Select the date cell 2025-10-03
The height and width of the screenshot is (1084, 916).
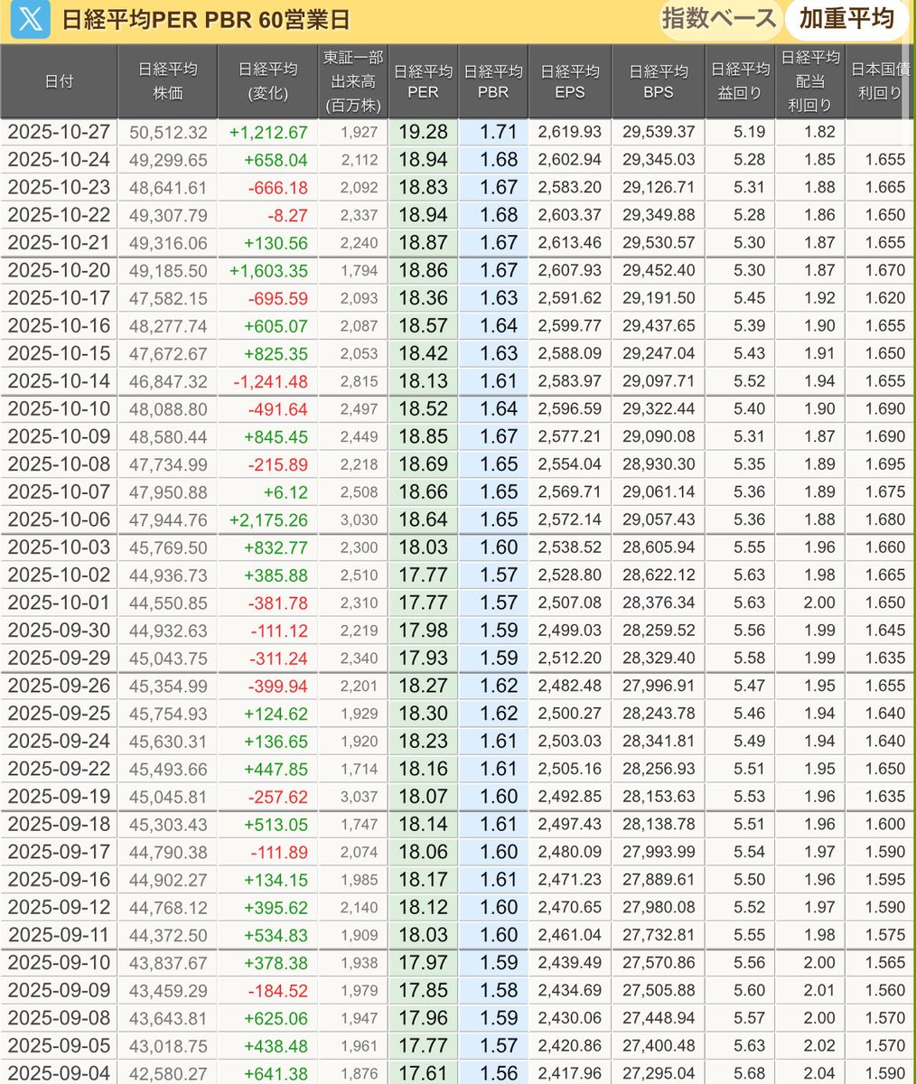tap(59, 547)
